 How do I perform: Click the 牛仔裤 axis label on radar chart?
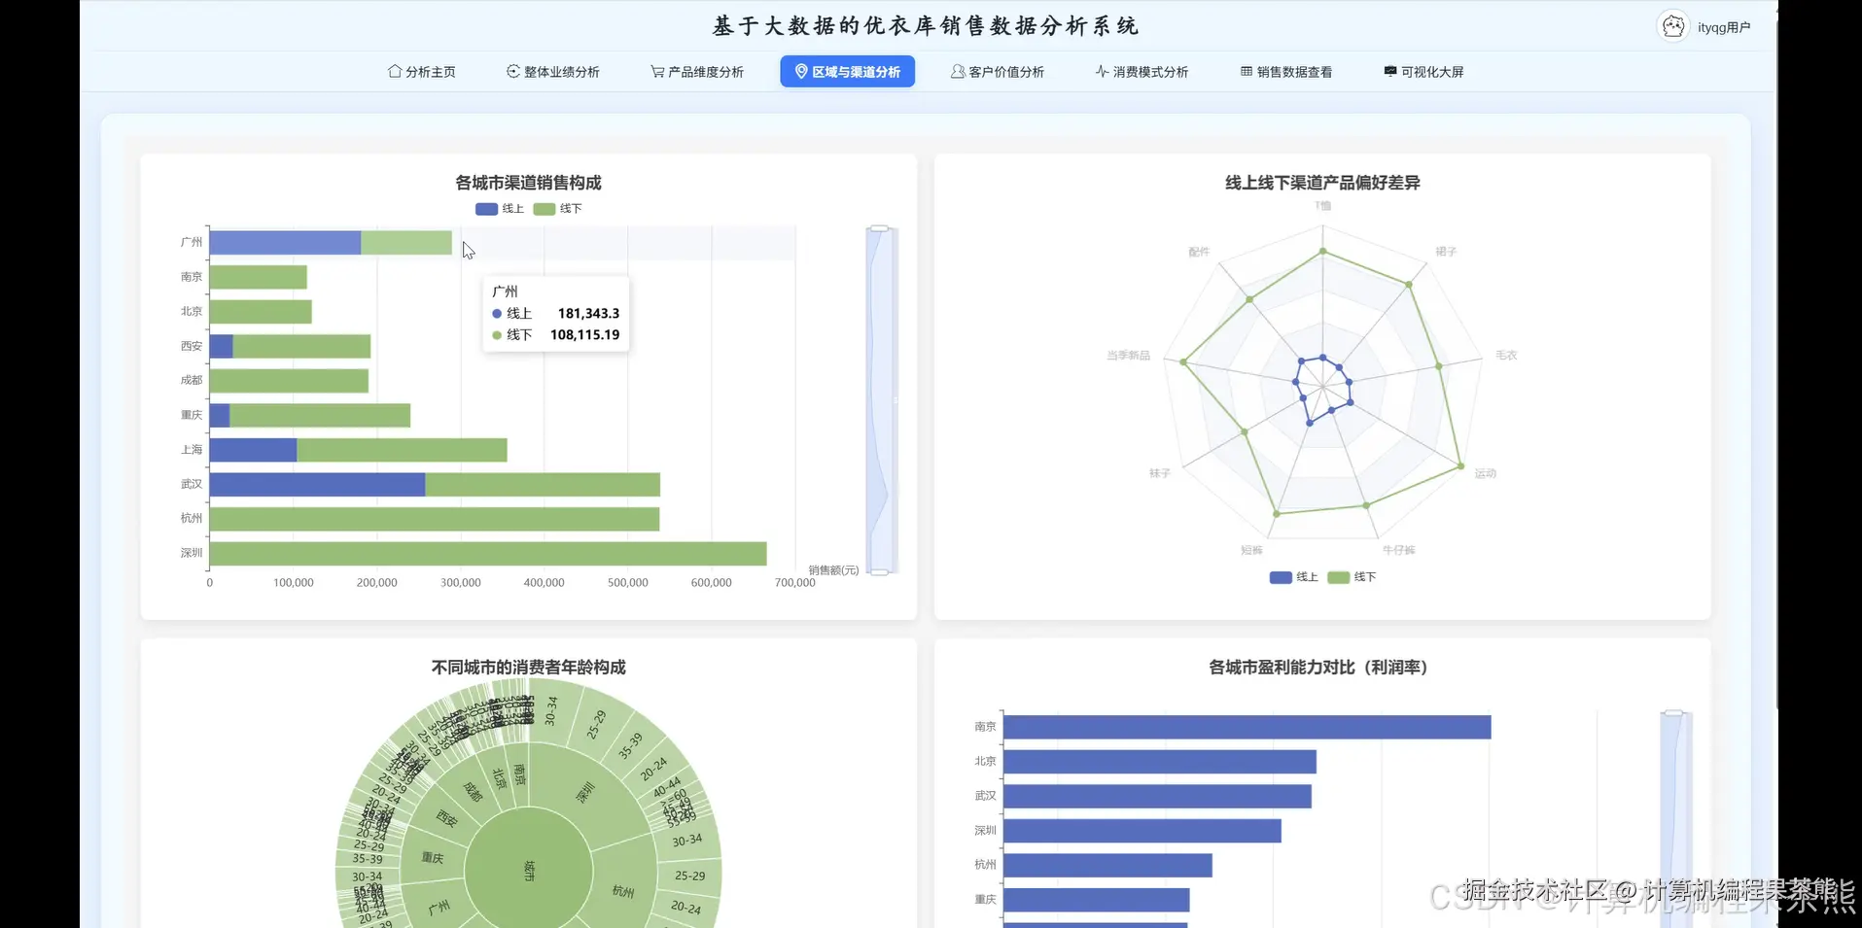(x=1399, y=550)
